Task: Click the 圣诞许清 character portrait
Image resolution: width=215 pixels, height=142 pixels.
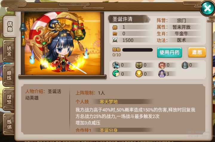Action: (62, 43)
